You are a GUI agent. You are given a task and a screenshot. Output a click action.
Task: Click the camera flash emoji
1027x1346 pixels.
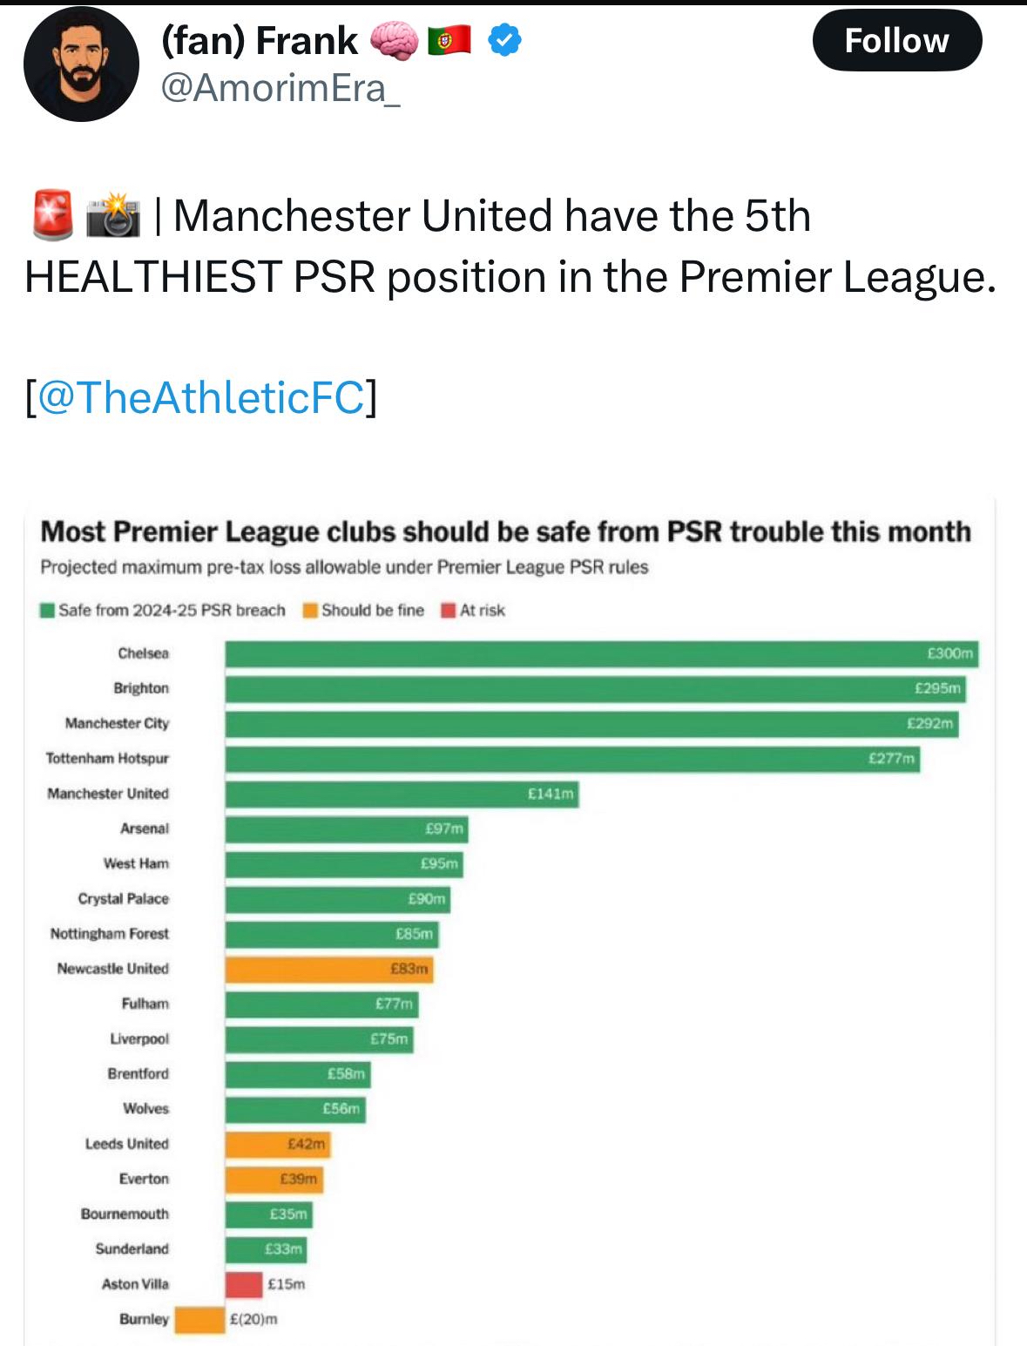(x=113, y=216)
